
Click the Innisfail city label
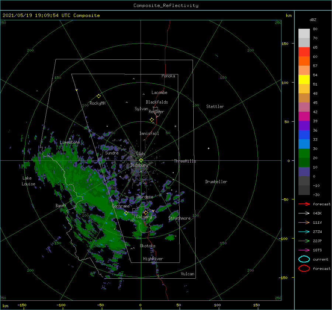pyautogui.click(x=149, y=133)
